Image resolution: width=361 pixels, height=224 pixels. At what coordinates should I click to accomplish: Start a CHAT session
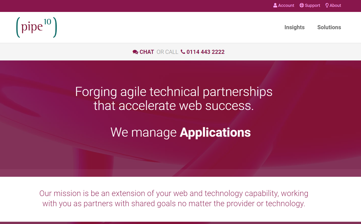[143, 52]
